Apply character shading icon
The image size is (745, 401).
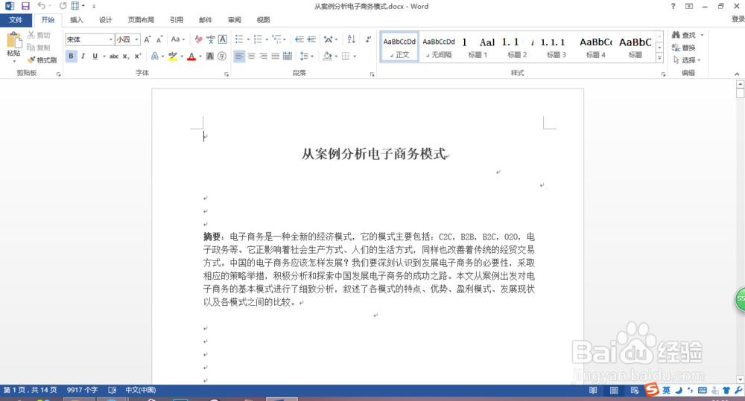click(210, 56)
